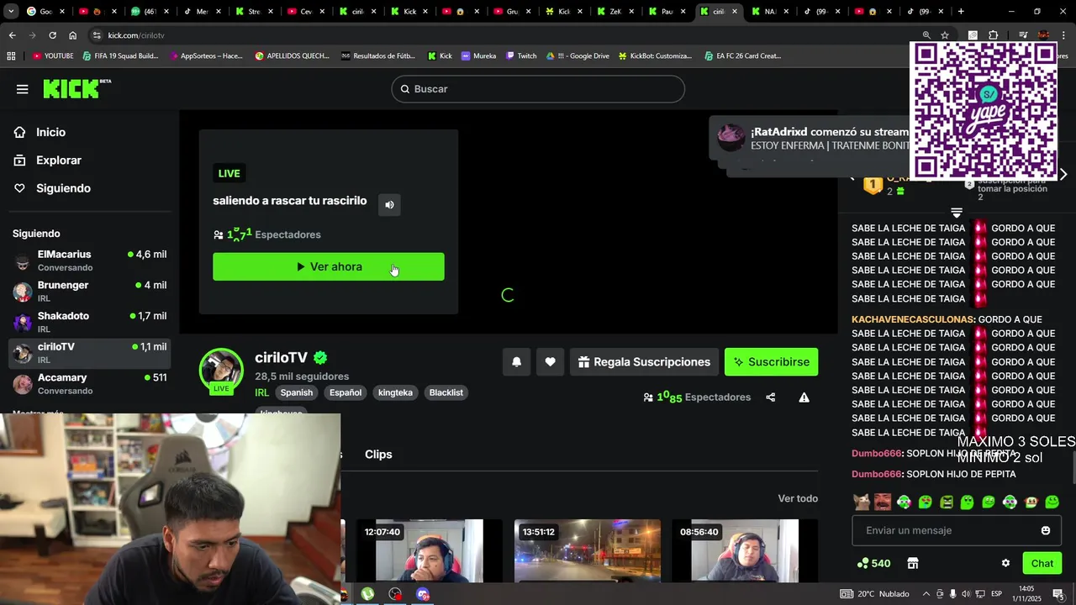Insert the angry green face emote
Image resolution: width=1076 pixels, height=605 pixels.
946,502
